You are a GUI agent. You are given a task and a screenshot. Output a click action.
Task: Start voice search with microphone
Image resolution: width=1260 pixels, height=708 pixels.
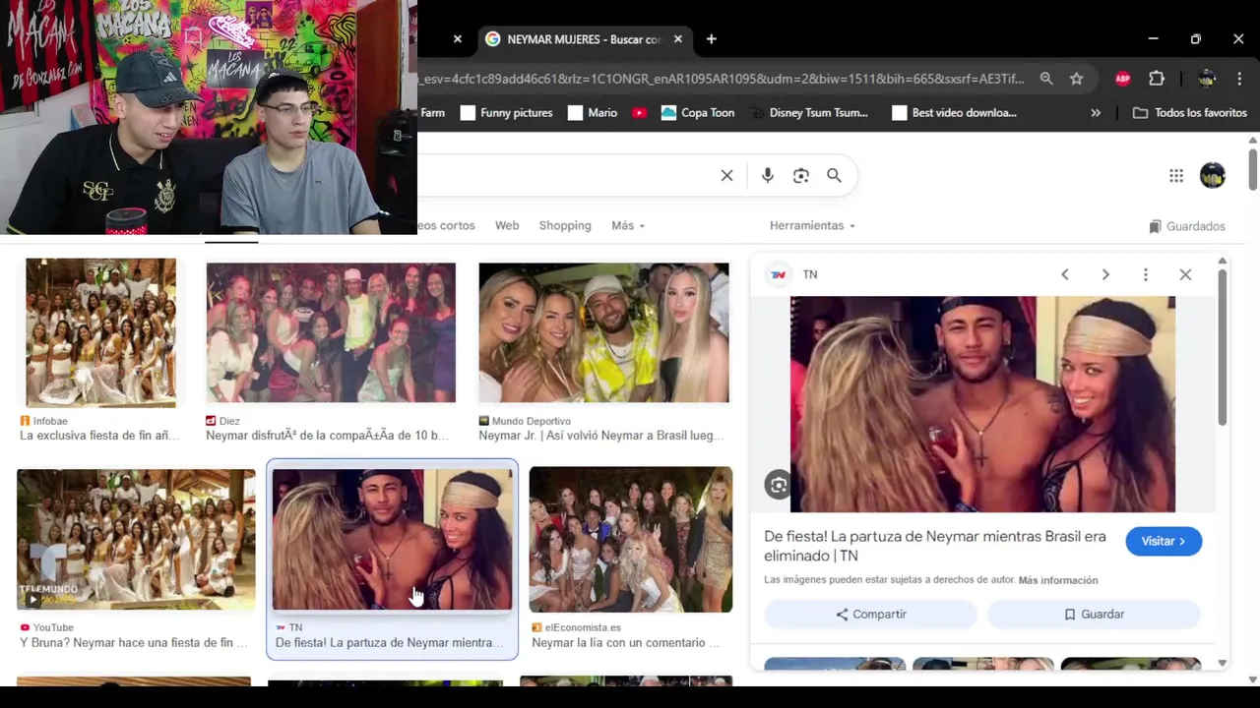(x=768, y=175)
